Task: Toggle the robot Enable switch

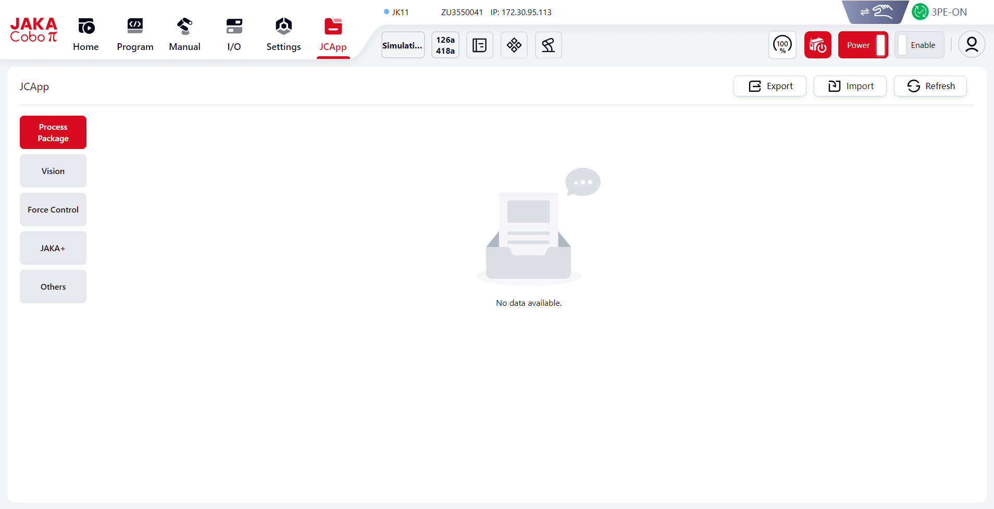Action: point(919,45)
